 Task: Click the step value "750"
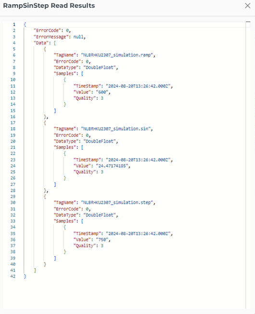(102, 239)
